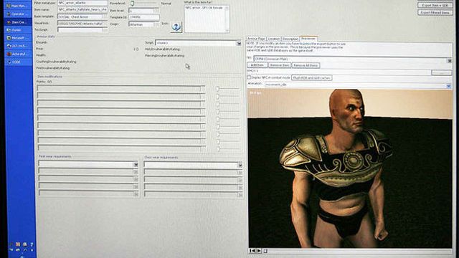Open the Animation dropdown
459x258 pixels.
point(449,86)
